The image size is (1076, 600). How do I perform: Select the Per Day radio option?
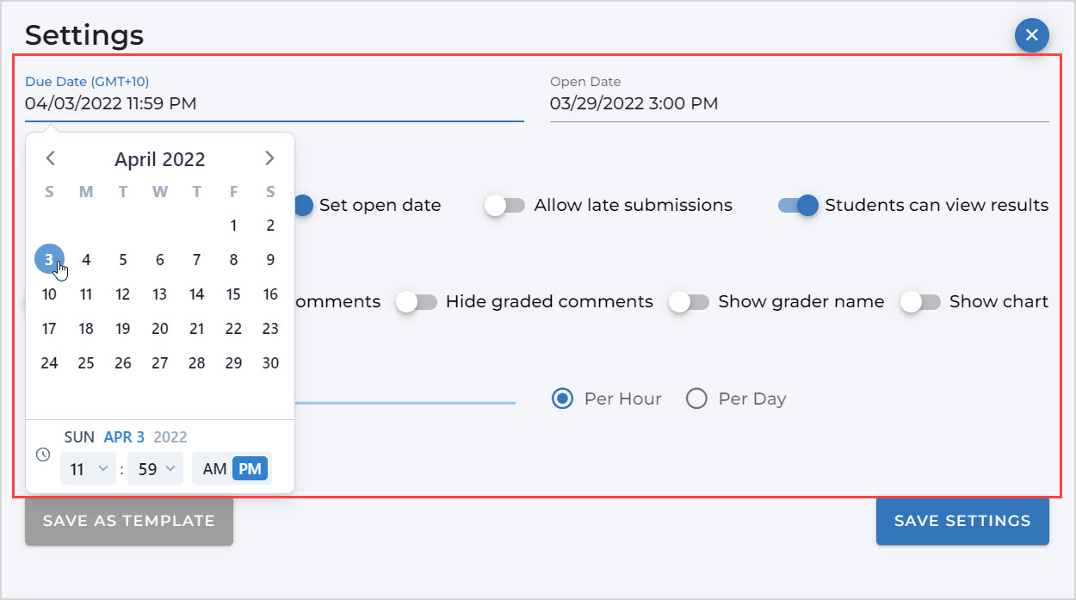[x=696, y=399]
